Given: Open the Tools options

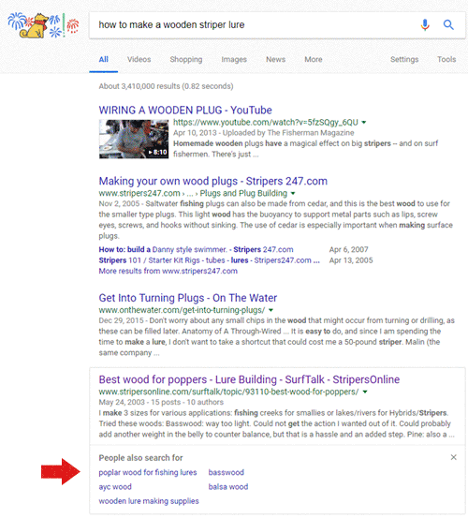Looking at the screenshot, I should click(x=446, y=59).
